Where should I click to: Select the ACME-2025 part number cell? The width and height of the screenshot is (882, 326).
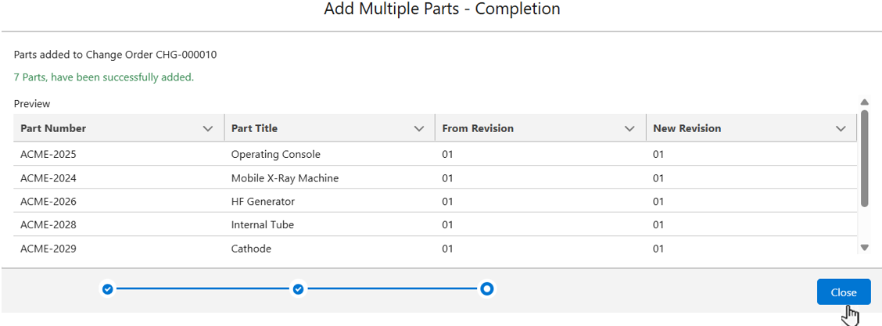coord(48,154)
